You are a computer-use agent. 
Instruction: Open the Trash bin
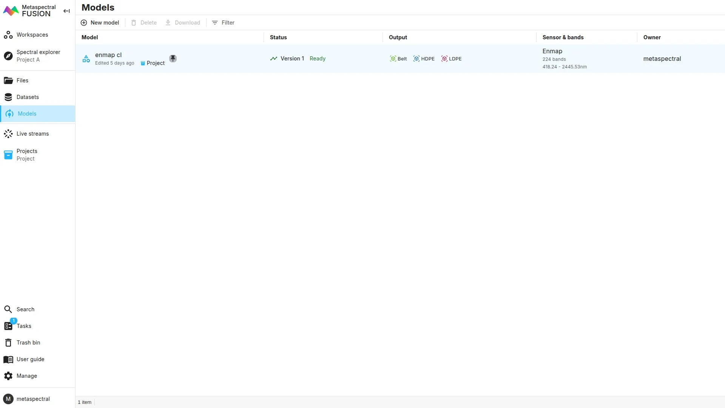pyautogui.click(x=28, y=343)
